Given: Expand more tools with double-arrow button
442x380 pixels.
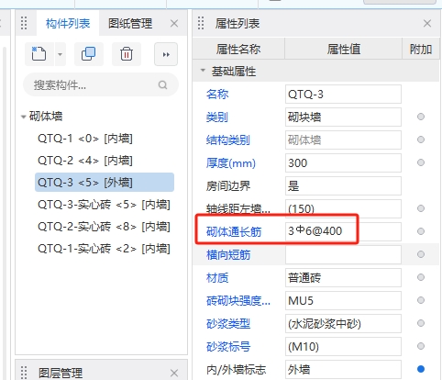Looking at the screenshot, I should pyautogui.click(x=166, y=54).
